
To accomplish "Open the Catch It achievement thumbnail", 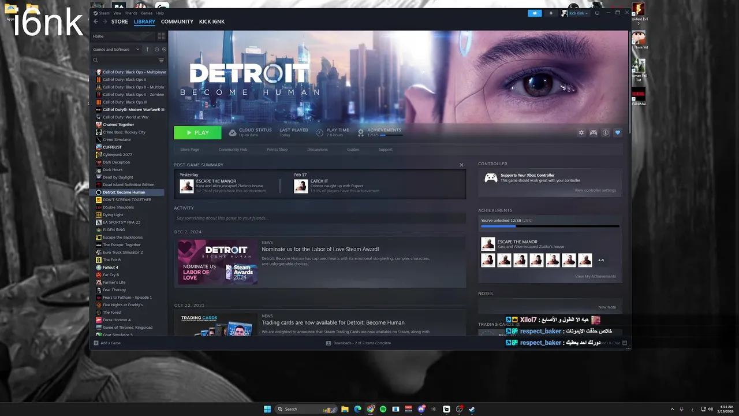I will (301, 186).
